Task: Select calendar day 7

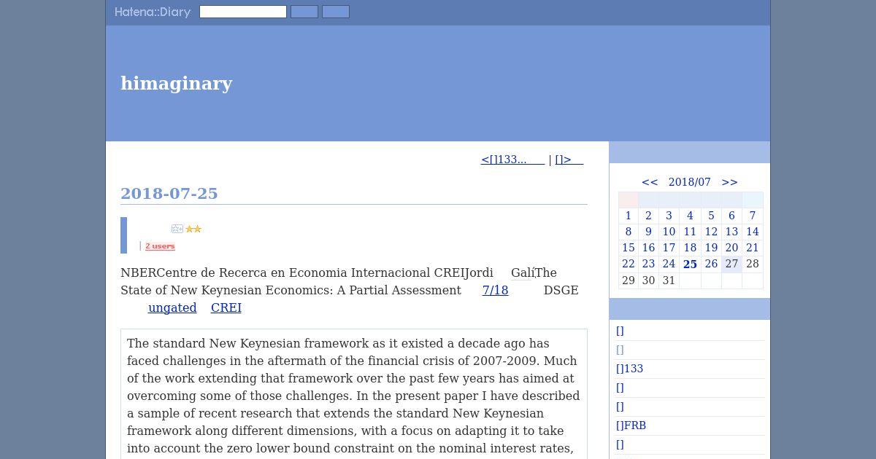Action: tap(753, 216)
